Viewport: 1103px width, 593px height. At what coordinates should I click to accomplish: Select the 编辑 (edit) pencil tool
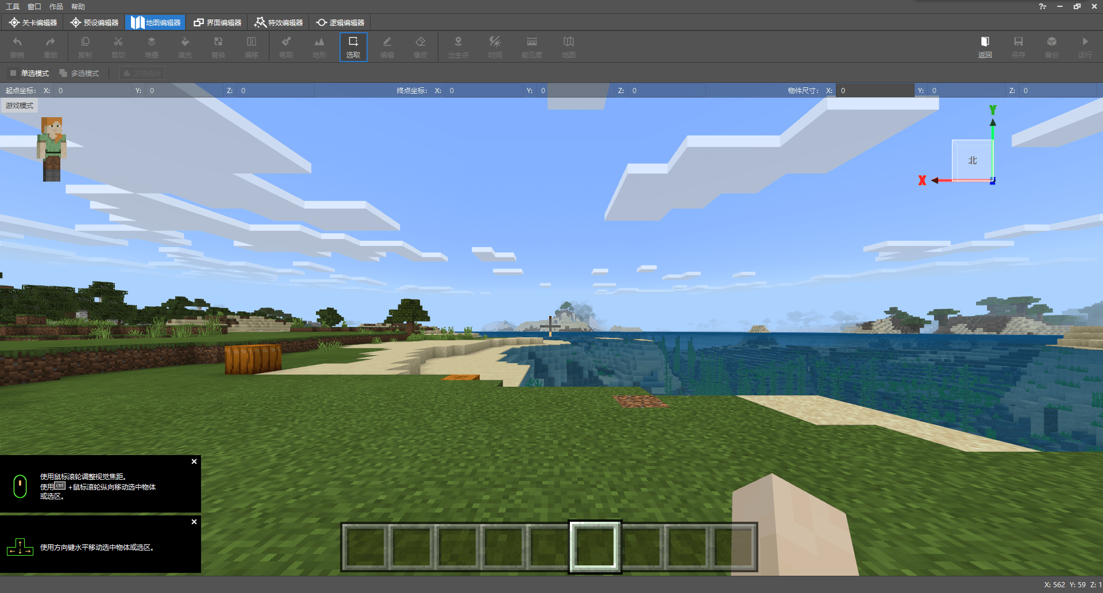point(387,47)
